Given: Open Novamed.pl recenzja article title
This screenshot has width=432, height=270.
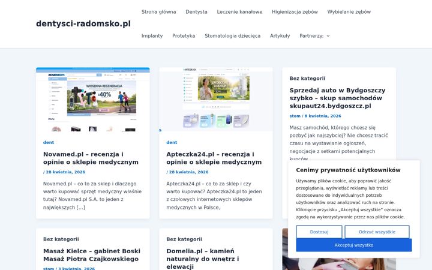Looking at the screenshot, I should click(91, 158).
